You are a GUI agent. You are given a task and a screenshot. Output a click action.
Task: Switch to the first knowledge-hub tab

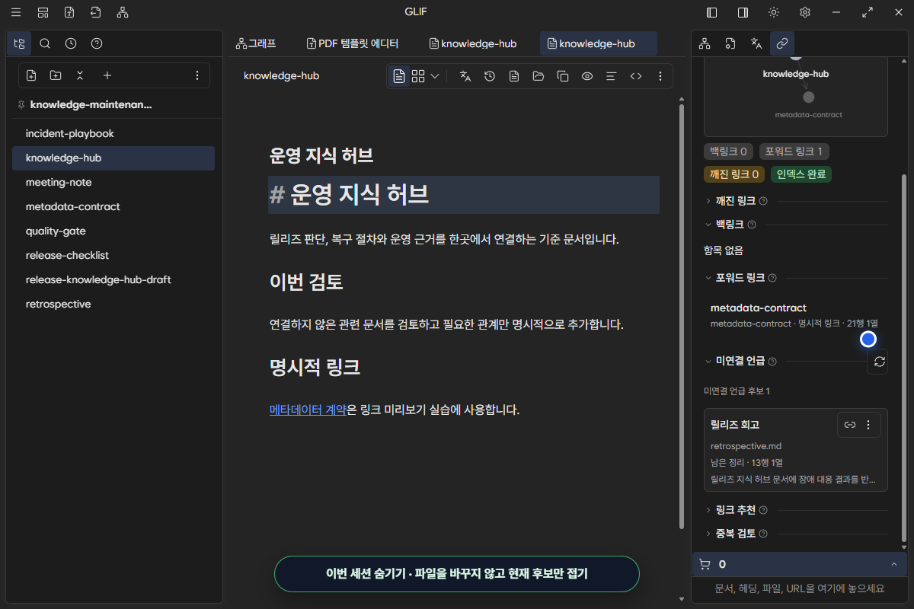(473, 43)
